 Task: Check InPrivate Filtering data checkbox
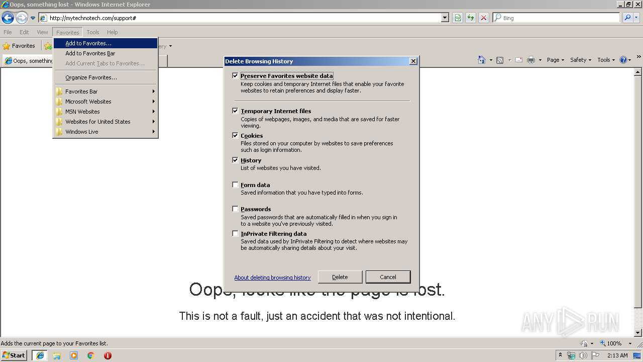(x=235, y=234)
